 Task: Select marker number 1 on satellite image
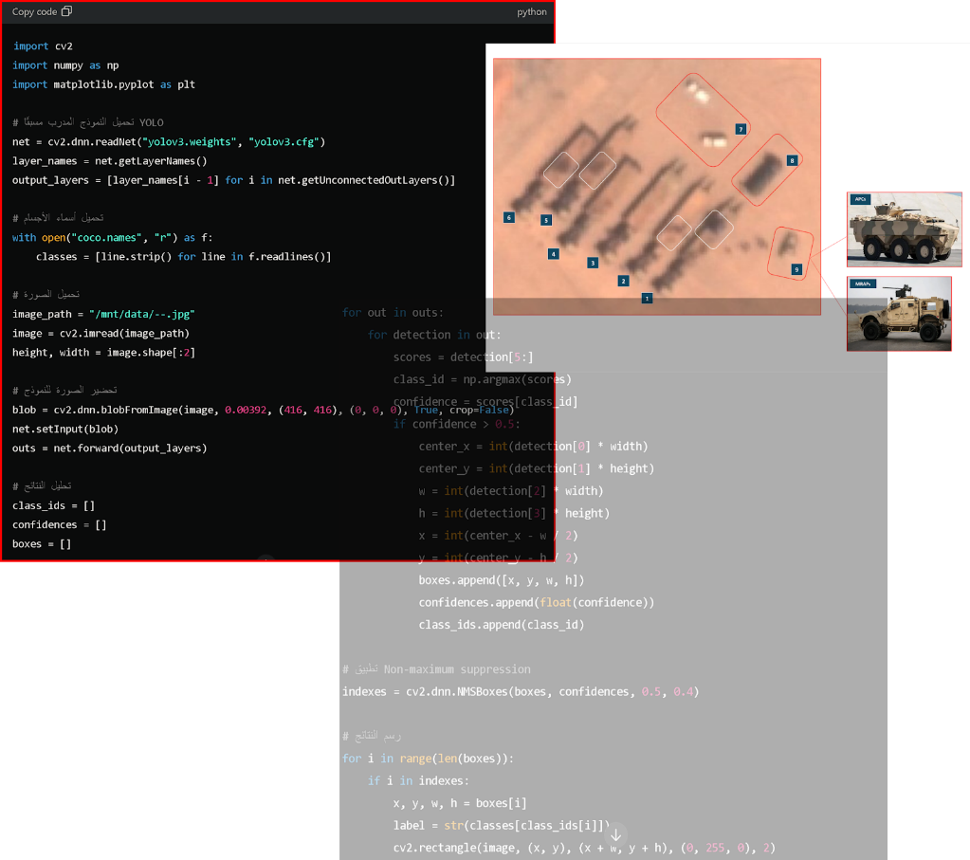point(647,298)
